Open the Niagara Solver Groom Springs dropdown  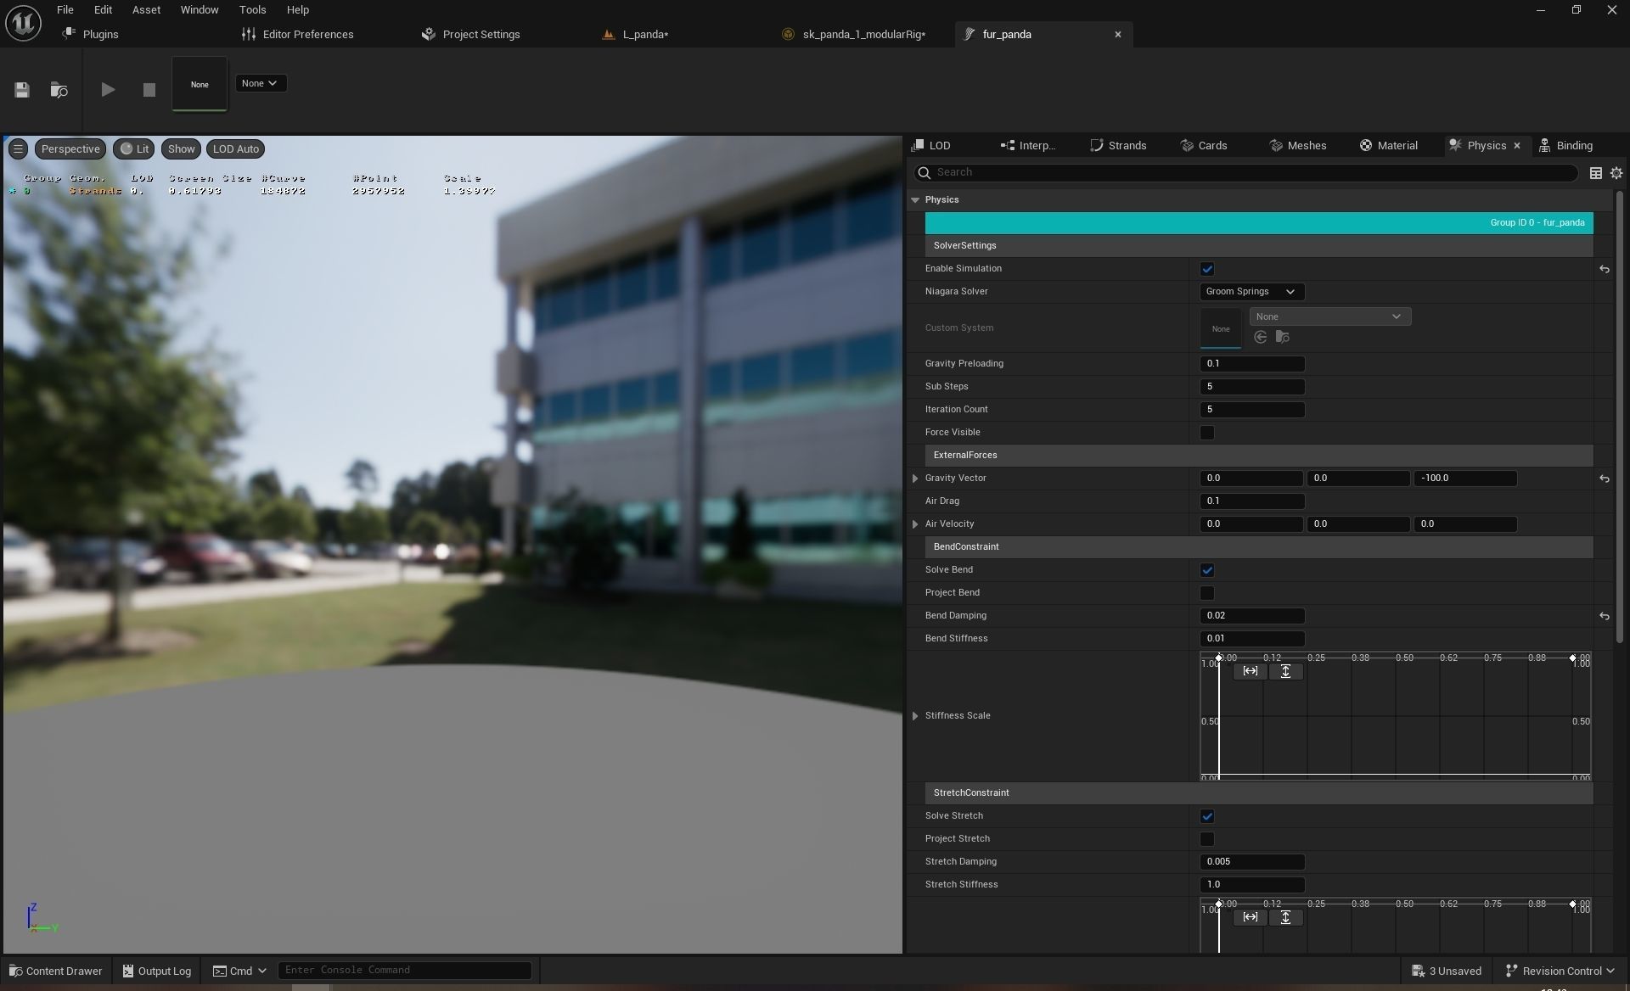[x=1251, y=292]
